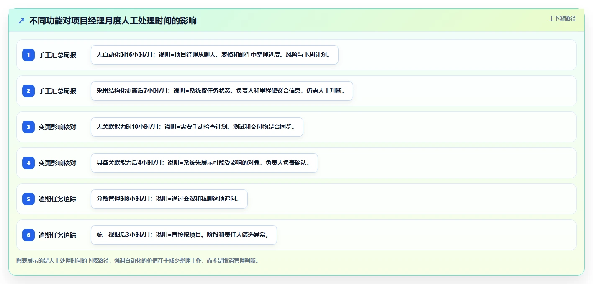Click step badge number 3
This screenshot has height=284, width=593.
click(x=28, y=127)
